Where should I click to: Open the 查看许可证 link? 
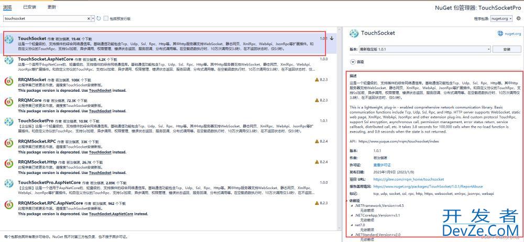point(382,165)
